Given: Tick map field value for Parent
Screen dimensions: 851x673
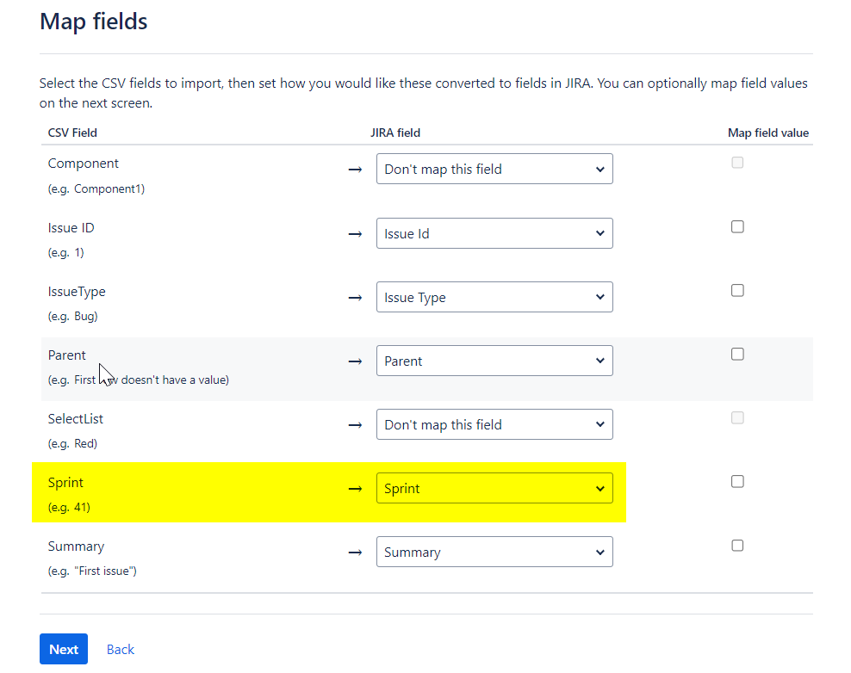Looking at the screenshot, I should [x=737, y=355].
